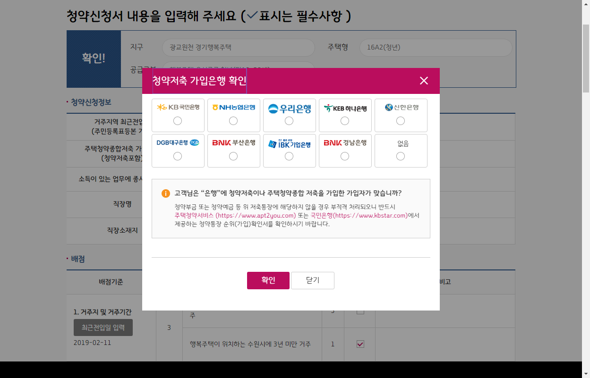Click the DGB대구은행 logo
The height and width of the screenshot is (378, 590).
[178, 143]
